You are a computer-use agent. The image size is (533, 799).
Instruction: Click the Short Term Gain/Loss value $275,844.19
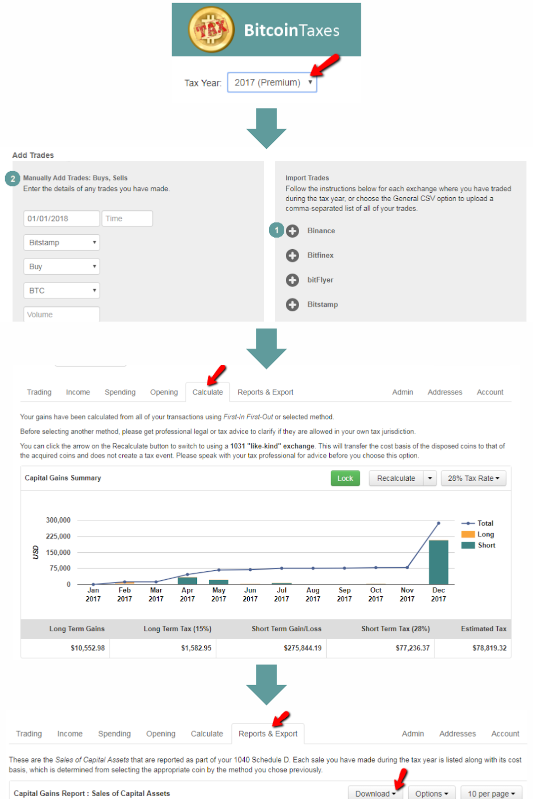(303, 648)
